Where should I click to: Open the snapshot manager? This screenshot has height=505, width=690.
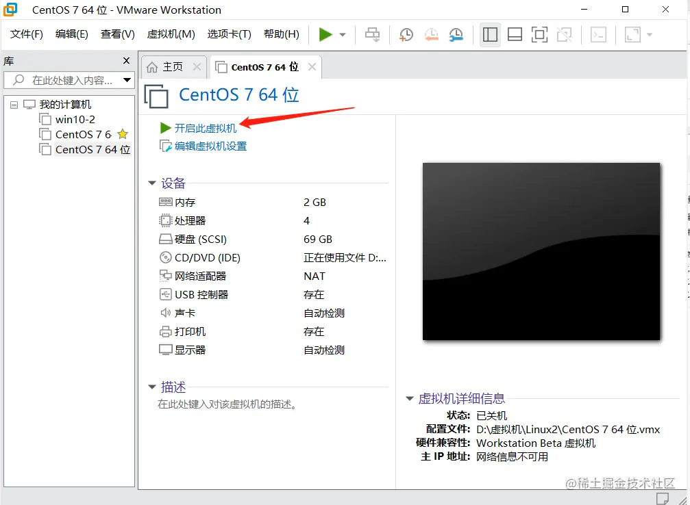tap(455, 34)
